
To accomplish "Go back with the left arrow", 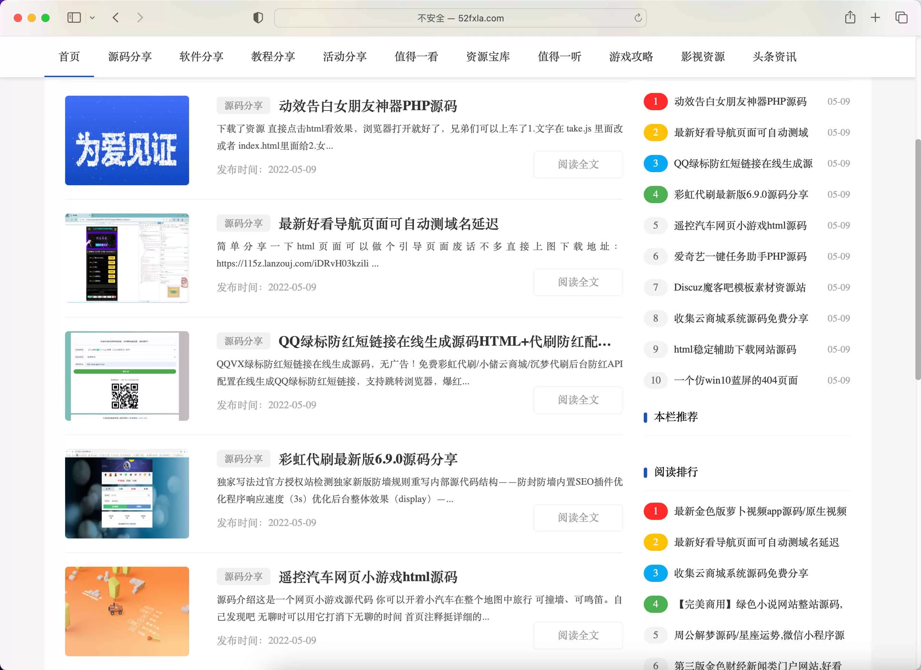I will click(116, 18).
